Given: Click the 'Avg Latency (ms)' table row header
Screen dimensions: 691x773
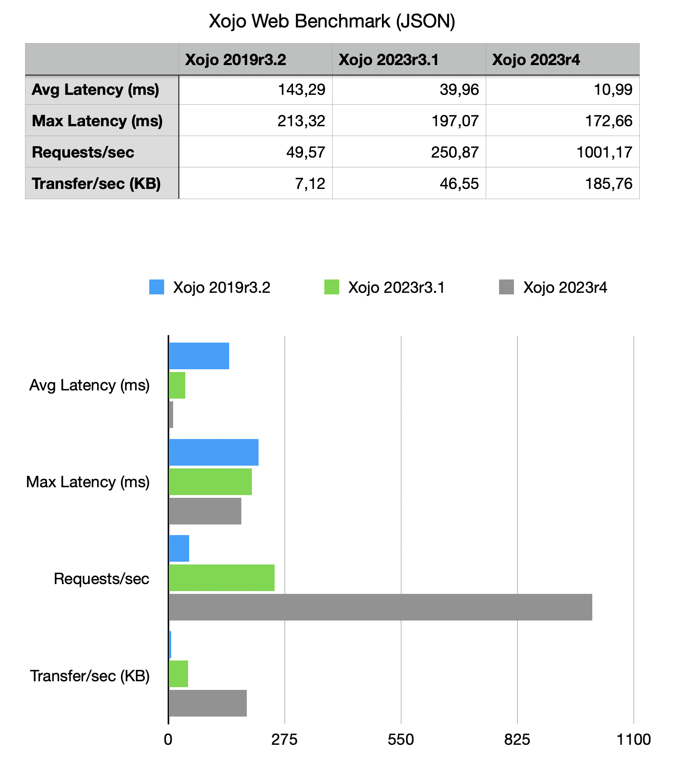Looking at the screenshot, I should coord(102,90).
